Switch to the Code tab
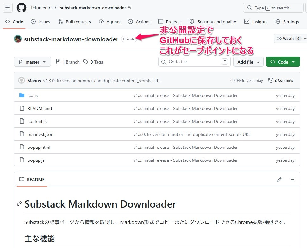Screen dimensions: 307x248 click(14, 22)
